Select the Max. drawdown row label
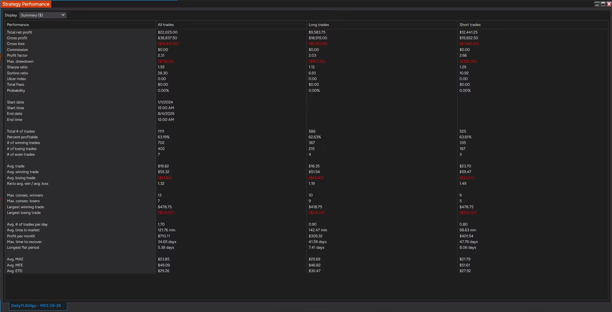This screenshot has height=312, width=612. click(x=20, y=61)
